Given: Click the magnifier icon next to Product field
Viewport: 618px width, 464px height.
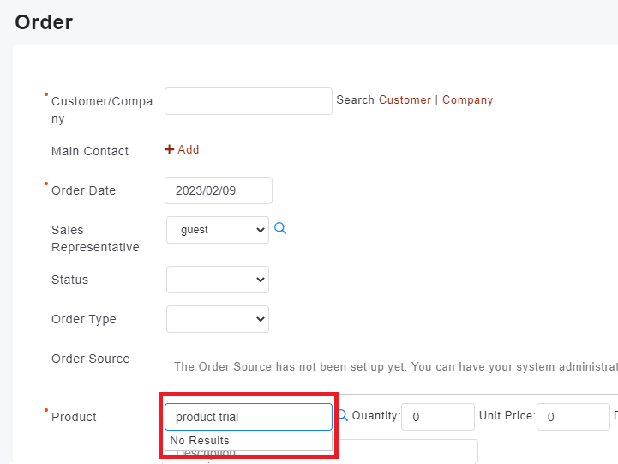Looking at the screenshot, I should [x=342, y=415].
